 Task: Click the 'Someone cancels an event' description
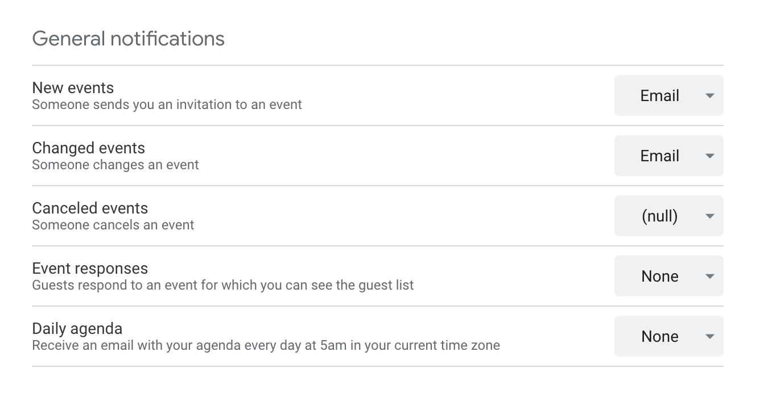pos(113,225)
